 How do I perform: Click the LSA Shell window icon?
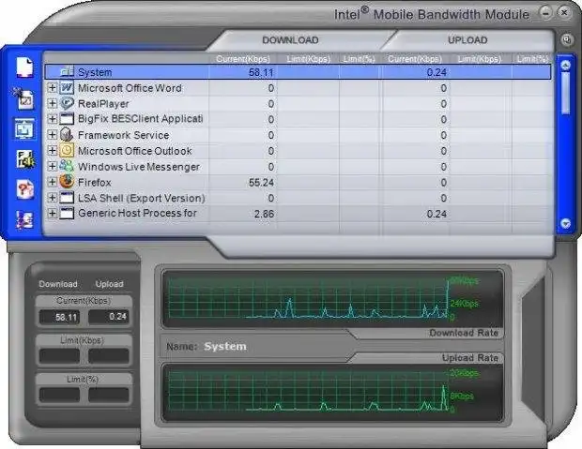tap(67, 198)
